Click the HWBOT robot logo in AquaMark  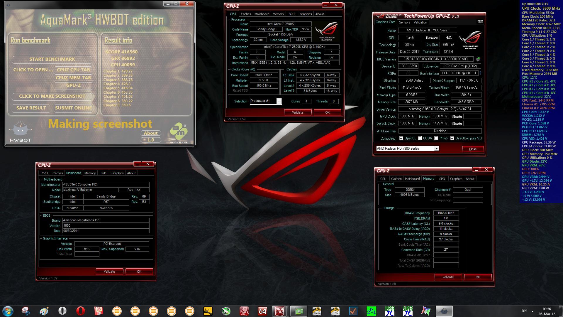[20, 132]
